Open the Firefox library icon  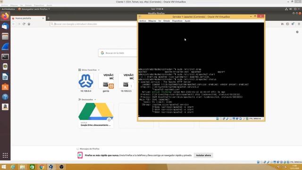pyautogui.click(x=282, y=24)
